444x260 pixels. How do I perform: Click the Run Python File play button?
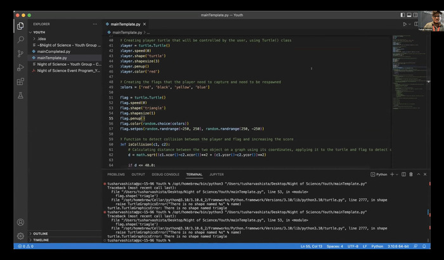point(405,24)
